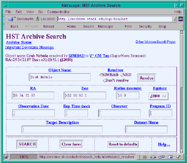The width and height of the screenshot is (187, 163).
Task: Click the Object Name help link
Action: (60, 70)
